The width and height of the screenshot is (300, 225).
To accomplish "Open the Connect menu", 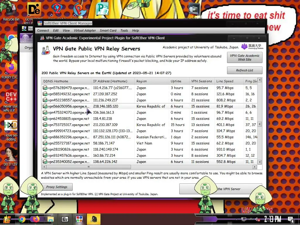I will [x=43, y=30].
